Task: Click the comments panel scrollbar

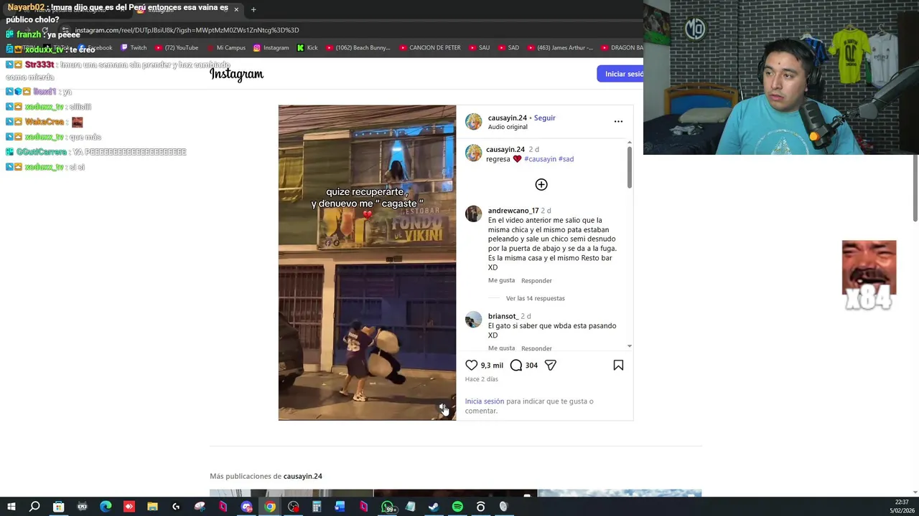Action: tap(630, 167)
